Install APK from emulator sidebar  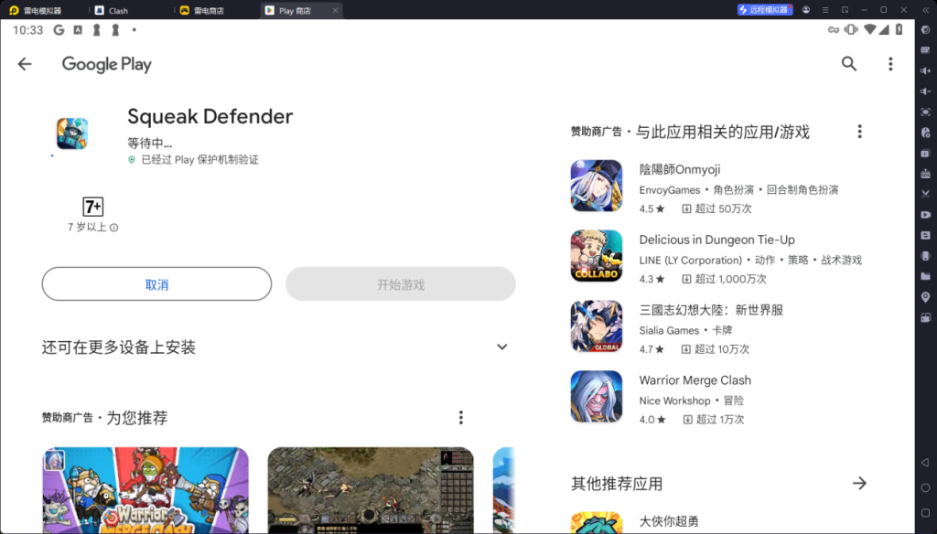[x=926, y=174]
